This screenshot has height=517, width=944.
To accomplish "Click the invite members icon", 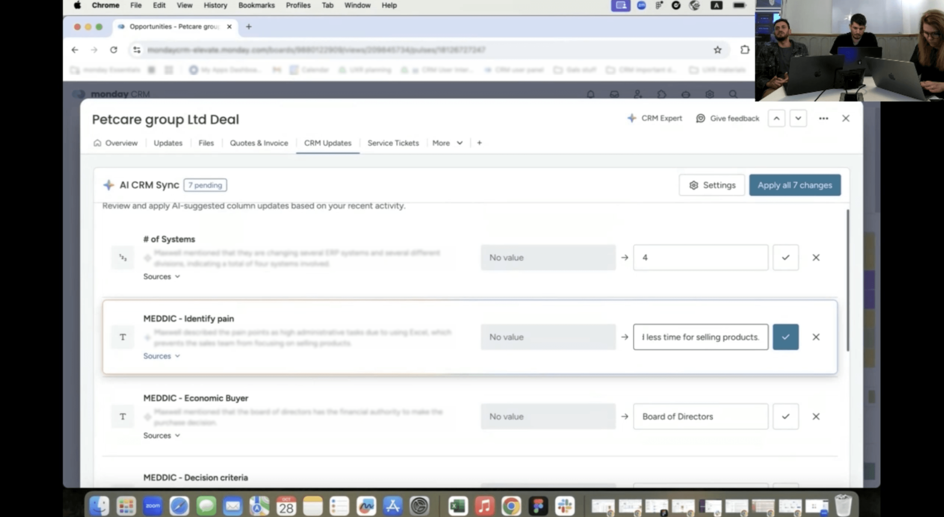I will [x=638, y=94].
